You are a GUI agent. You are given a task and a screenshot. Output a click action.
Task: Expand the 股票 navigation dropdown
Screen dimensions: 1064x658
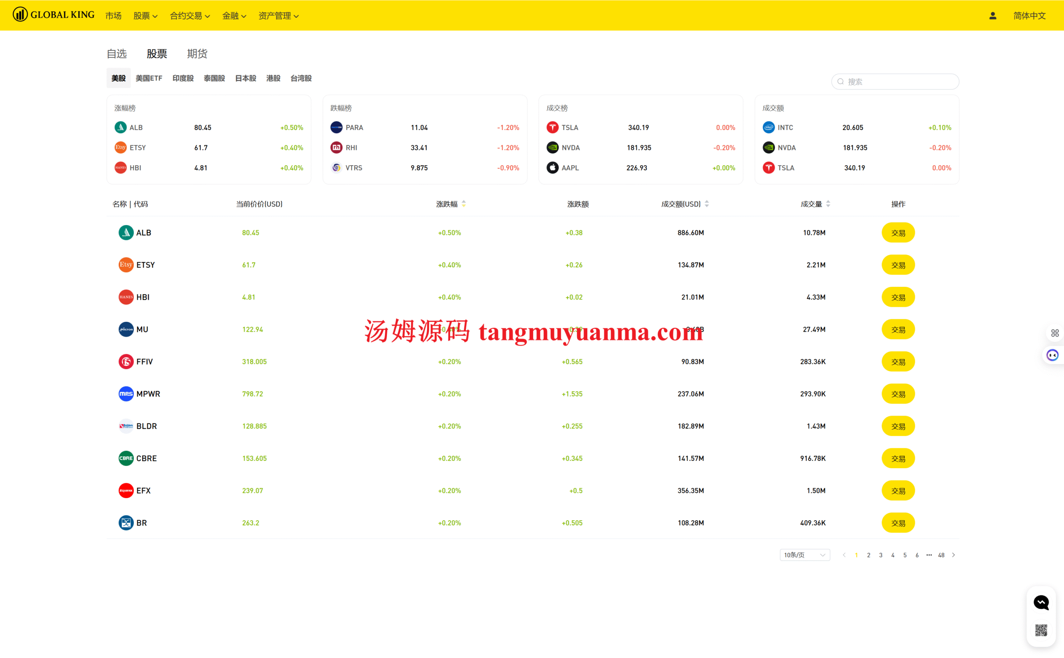tap(145, 16)
